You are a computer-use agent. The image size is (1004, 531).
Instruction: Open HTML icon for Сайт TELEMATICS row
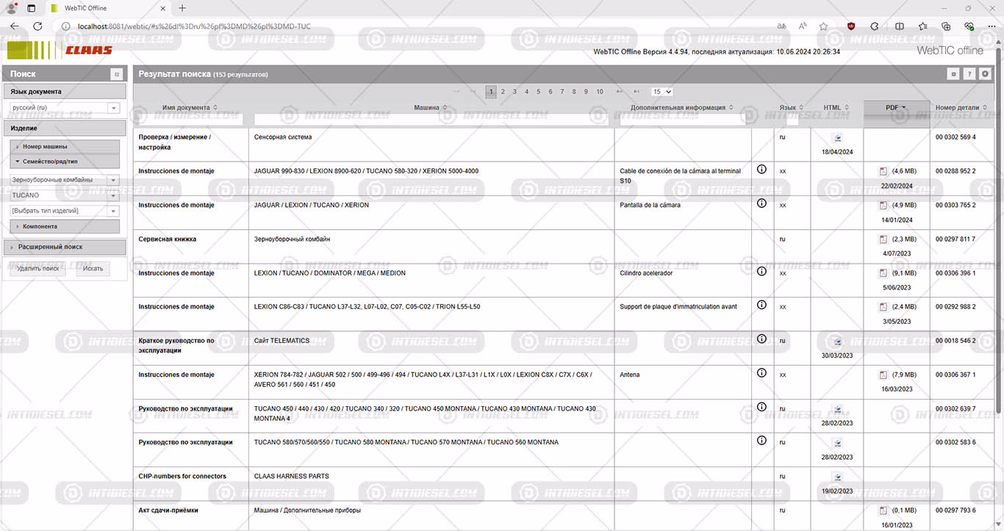836,342
